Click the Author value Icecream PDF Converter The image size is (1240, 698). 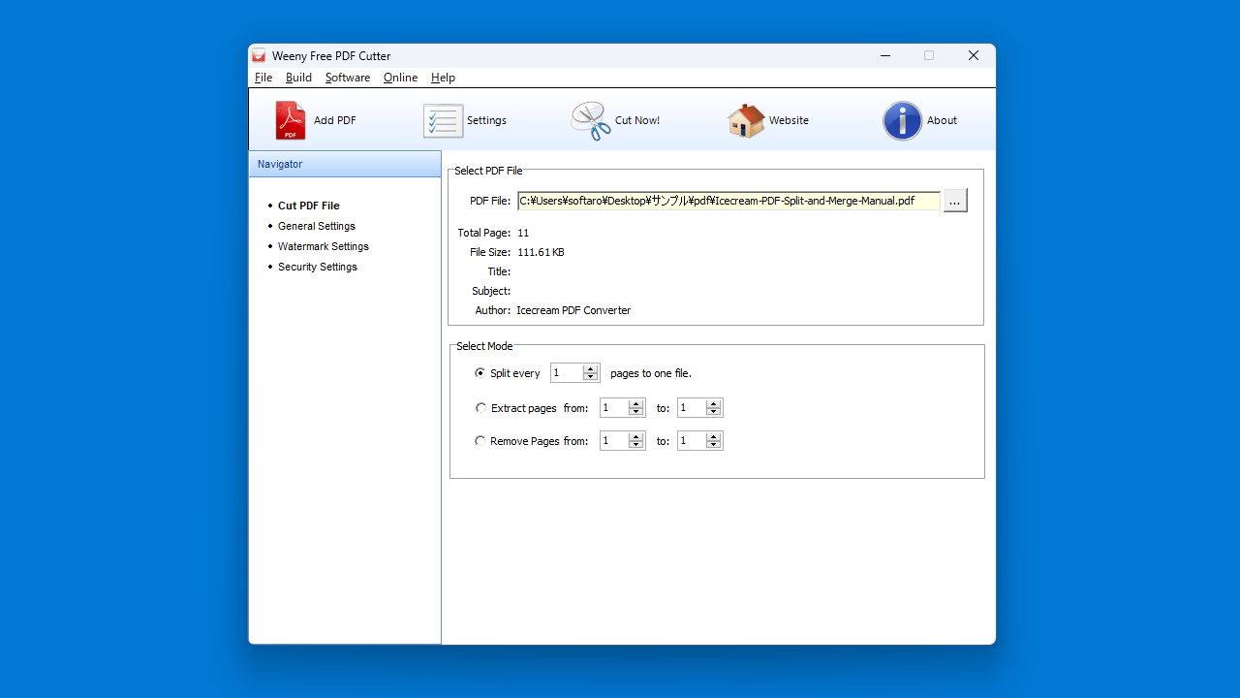coord(573,310)
